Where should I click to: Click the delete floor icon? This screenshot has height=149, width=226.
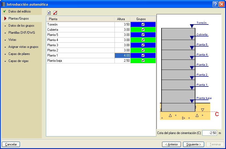[x=55, y=13]
